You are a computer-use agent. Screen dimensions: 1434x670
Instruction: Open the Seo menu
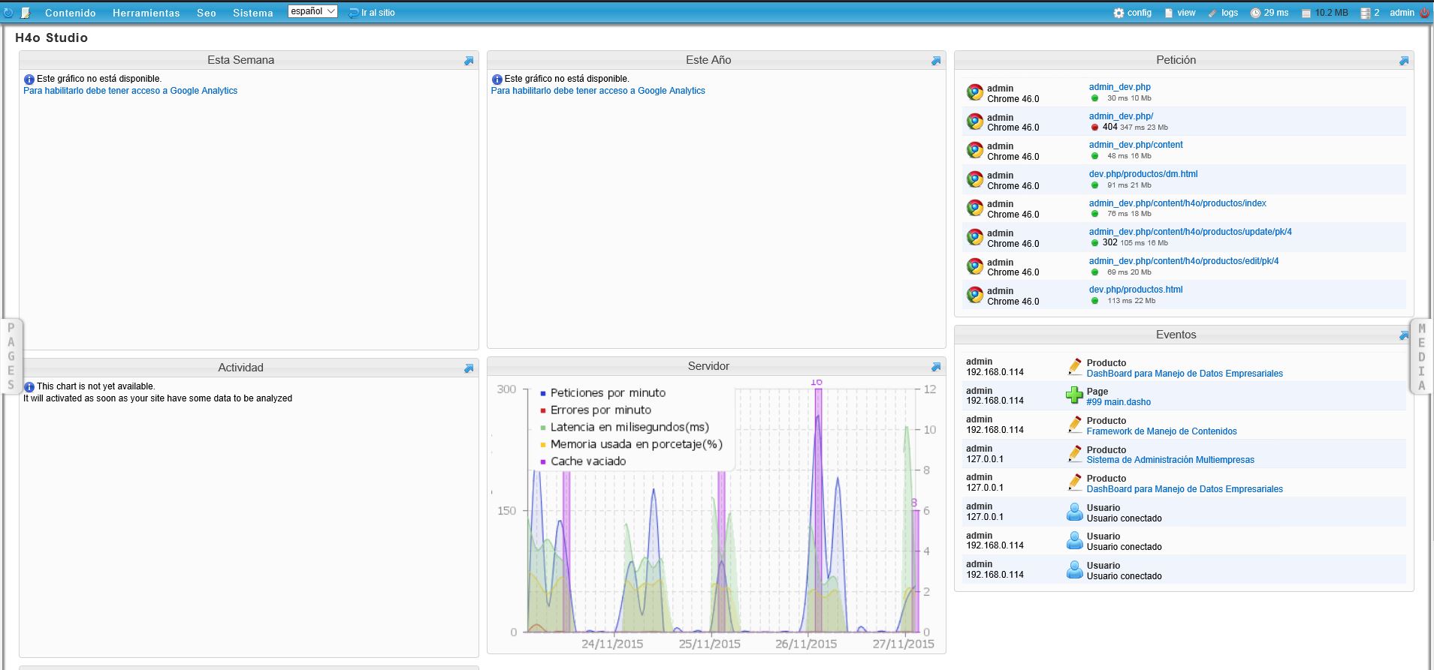pyautogui.click(x=207, y=13)
